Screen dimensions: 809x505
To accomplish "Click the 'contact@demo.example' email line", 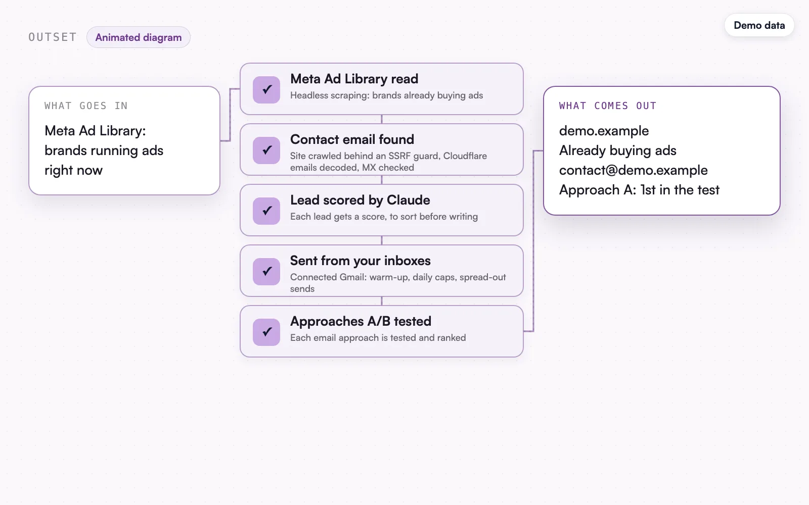I will [634, 170].
